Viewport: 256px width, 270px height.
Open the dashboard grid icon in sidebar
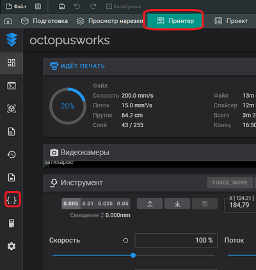(12, 63)
